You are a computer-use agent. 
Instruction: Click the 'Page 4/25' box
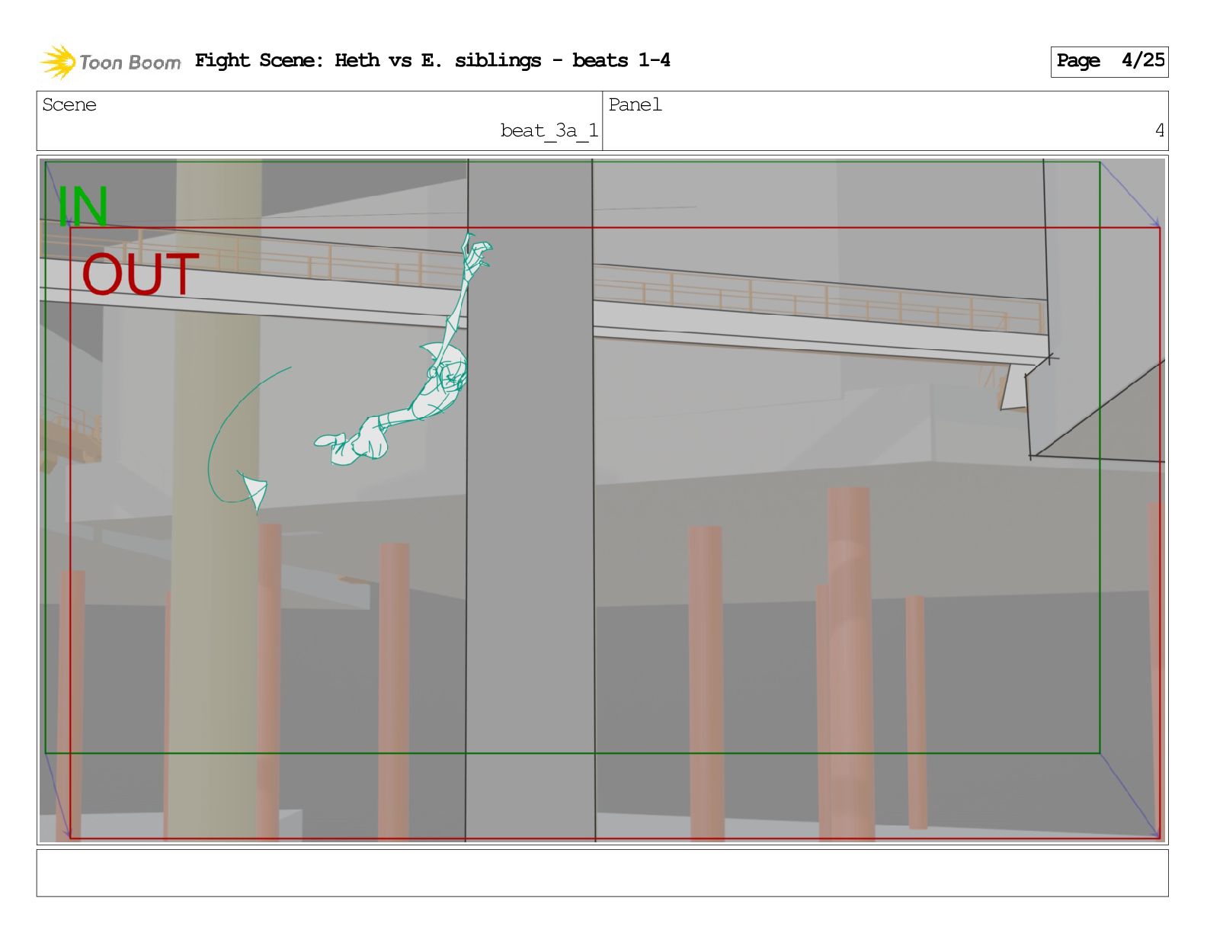[1109, 61]
